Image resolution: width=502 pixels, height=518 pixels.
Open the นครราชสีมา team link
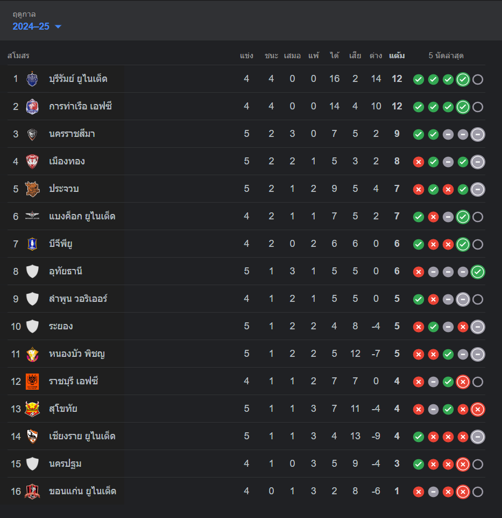(72, 134)
